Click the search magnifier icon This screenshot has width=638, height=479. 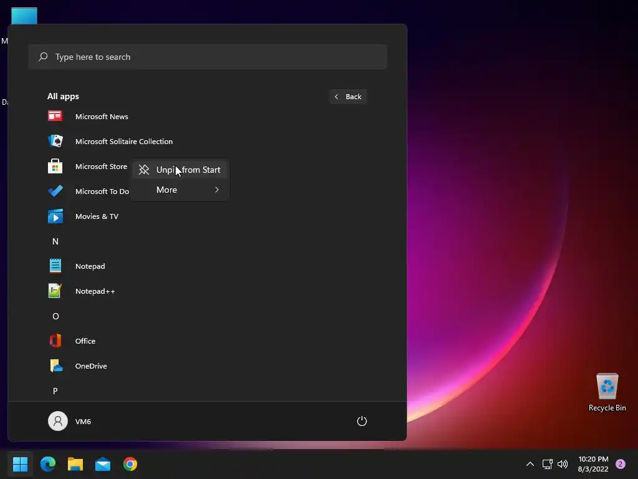43,57
